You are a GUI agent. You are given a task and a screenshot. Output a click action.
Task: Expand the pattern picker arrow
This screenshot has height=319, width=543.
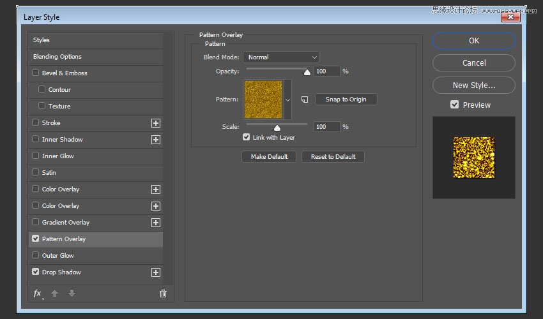point(287,100)
